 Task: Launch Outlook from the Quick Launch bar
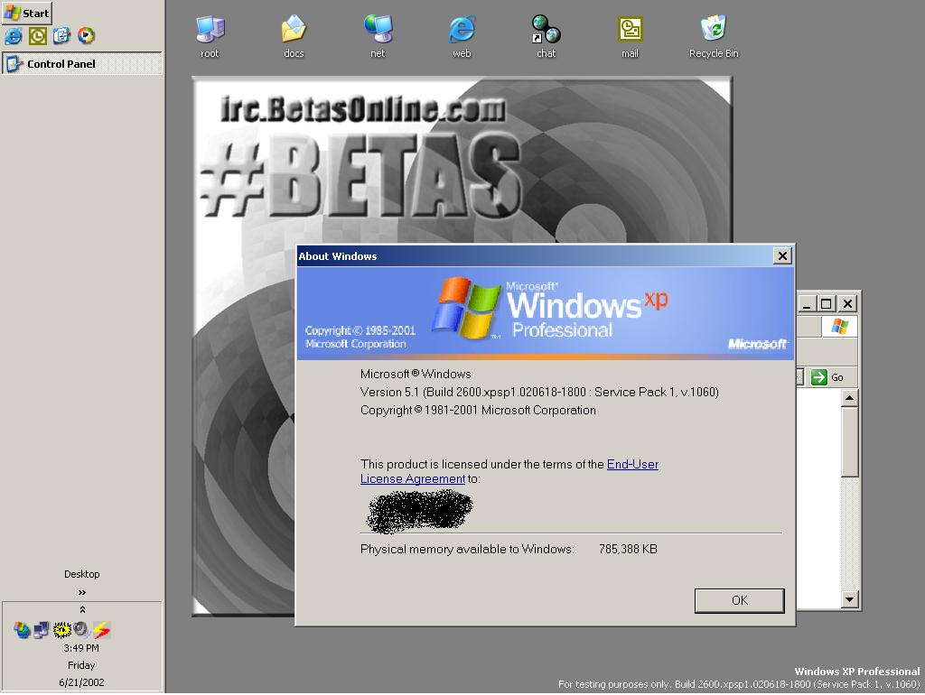coord(38,36)
